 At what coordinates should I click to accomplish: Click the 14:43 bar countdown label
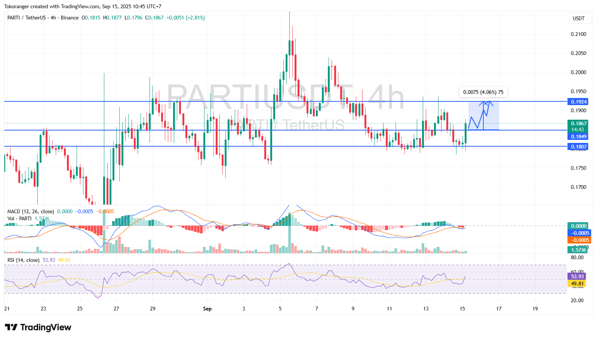coord(578,130)
